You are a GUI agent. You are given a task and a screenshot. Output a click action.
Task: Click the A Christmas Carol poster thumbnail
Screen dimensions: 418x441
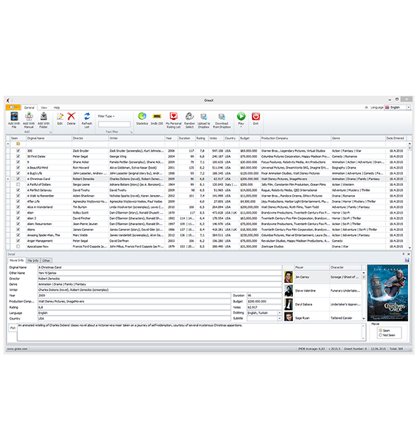tap(387, 293)
